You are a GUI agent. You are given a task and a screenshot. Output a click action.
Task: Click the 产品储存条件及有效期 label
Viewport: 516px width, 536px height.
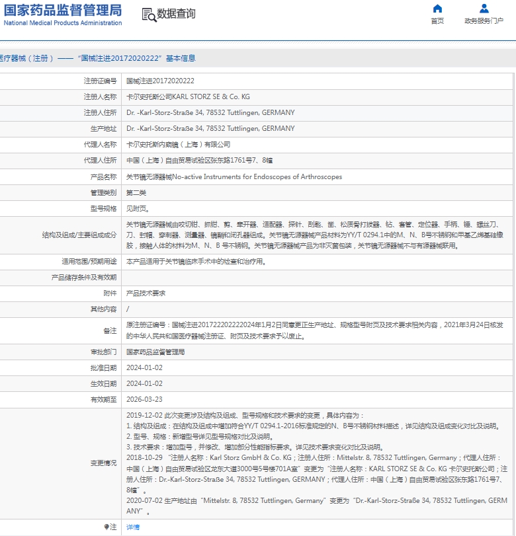click(x=84, y=277)
